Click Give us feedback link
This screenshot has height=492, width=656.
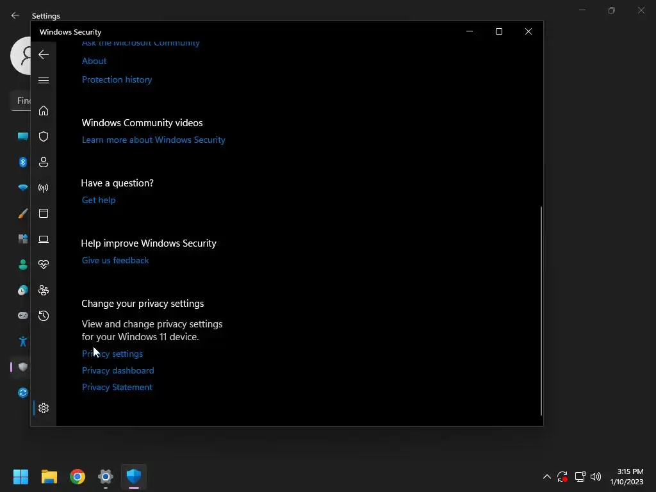(x=115, y=260)
